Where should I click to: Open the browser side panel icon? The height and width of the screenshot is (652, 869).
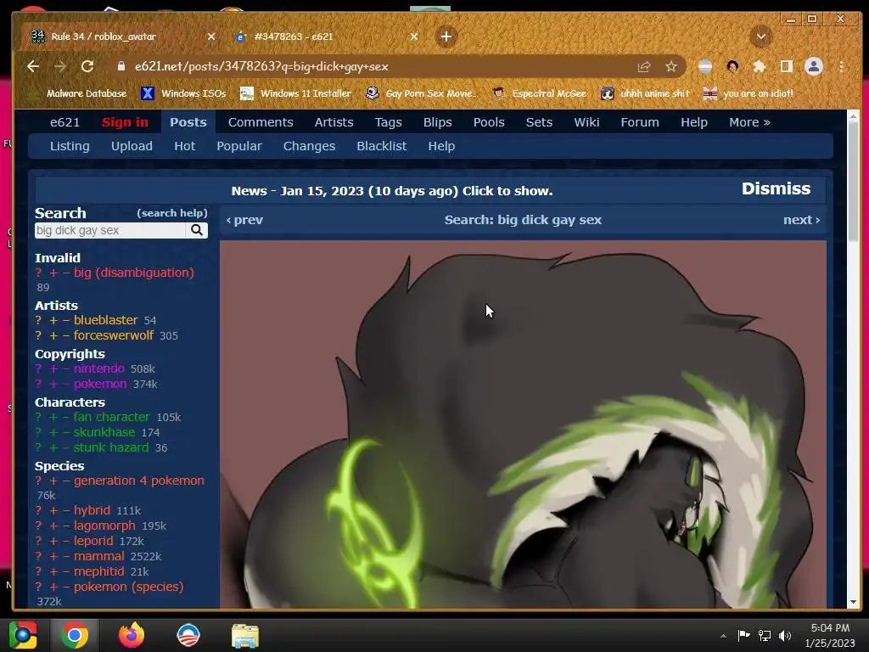click(786, 66)
